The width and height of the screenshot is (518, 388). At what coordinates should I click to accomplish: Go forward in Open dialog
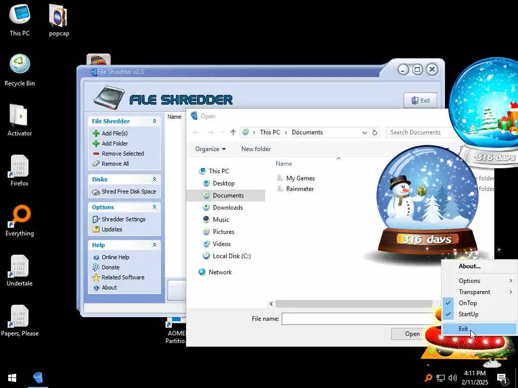tap(210, 132)
